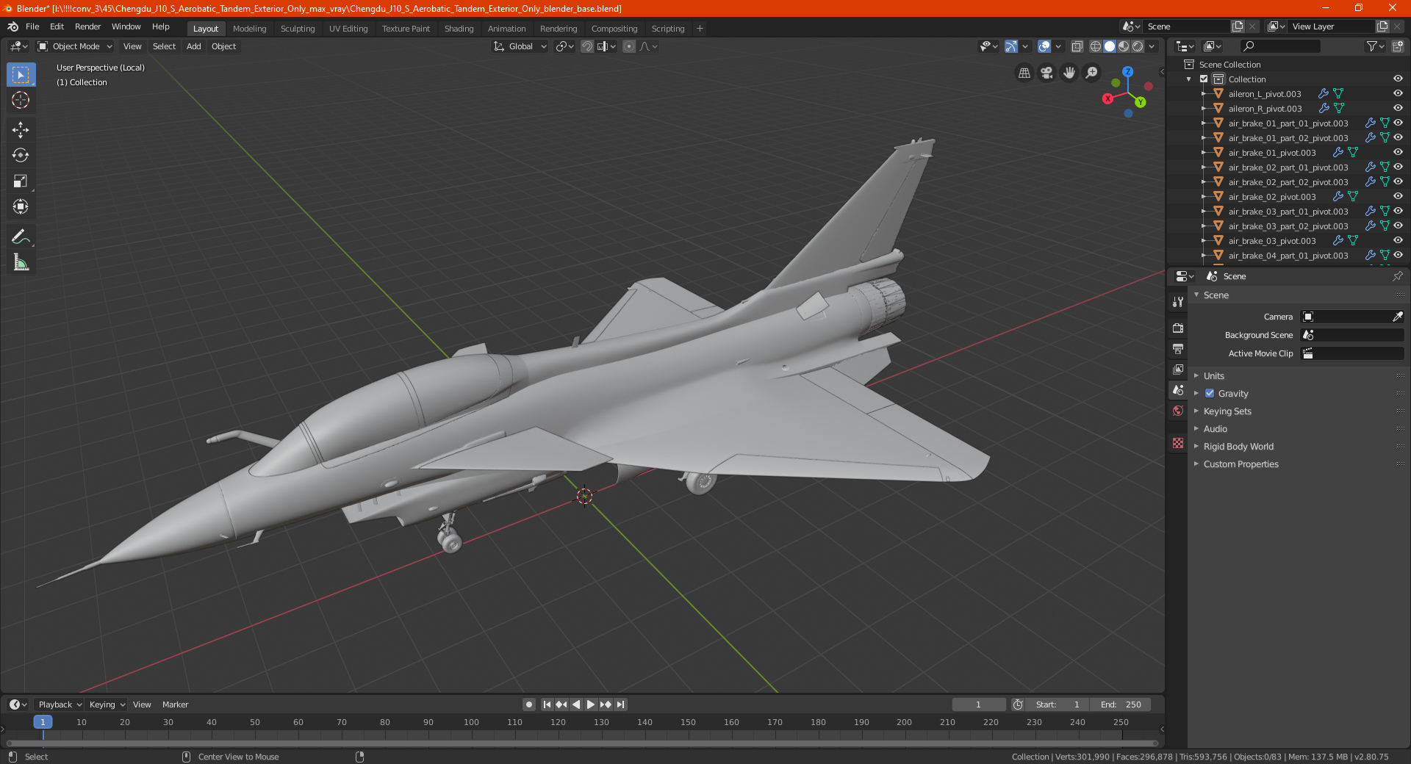The image size is (1411, 764).
Task: Play animation forward
Action: click(591, 704)
